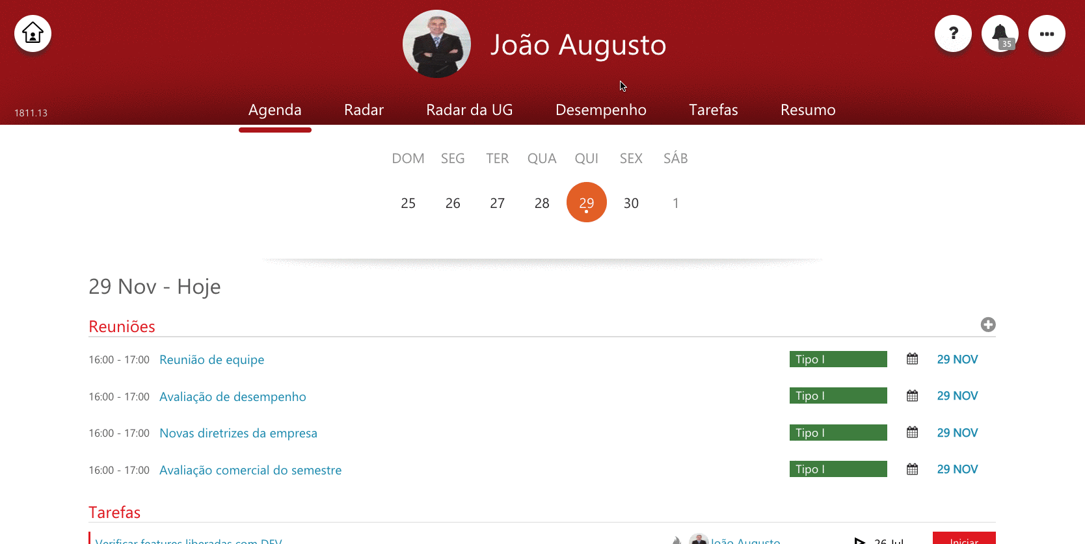Open the notifications bell showing 35
This screenshot has height=544, width=1085.
click(1000, 33)
